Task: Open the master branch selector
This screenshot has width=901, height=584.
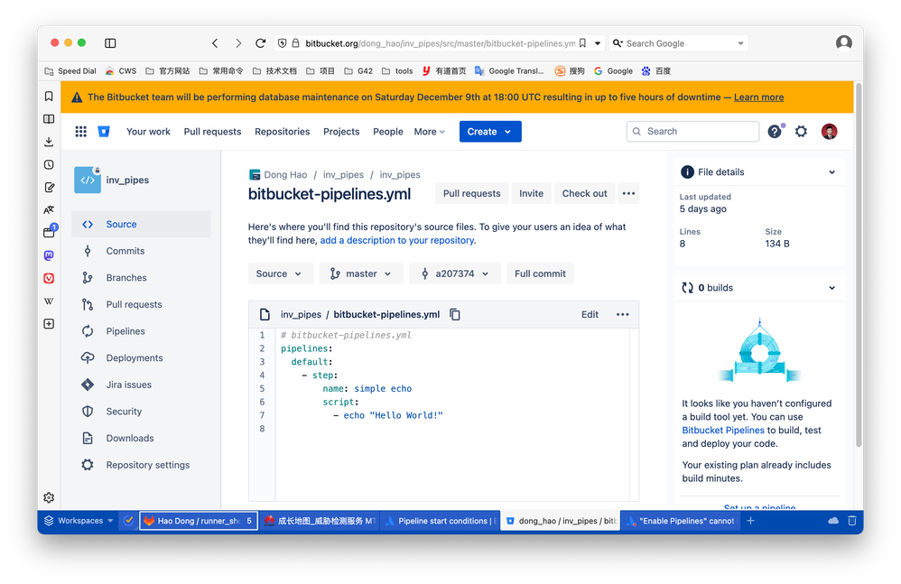Action: 361,273
